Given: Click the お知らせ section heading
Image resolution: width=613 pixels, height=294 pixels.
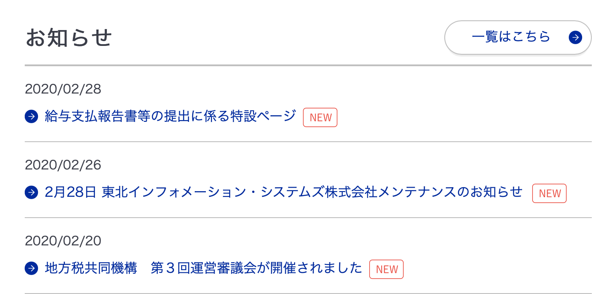Looking at the screenshot, I should 69,38.
